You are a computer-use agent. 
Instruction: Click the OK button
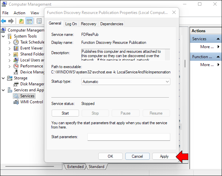click(110, 156)
